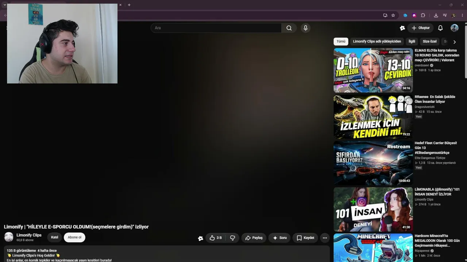Open YouTube notifications bell
The height and width of the screenshot is (262, 467).
point(440,28)
